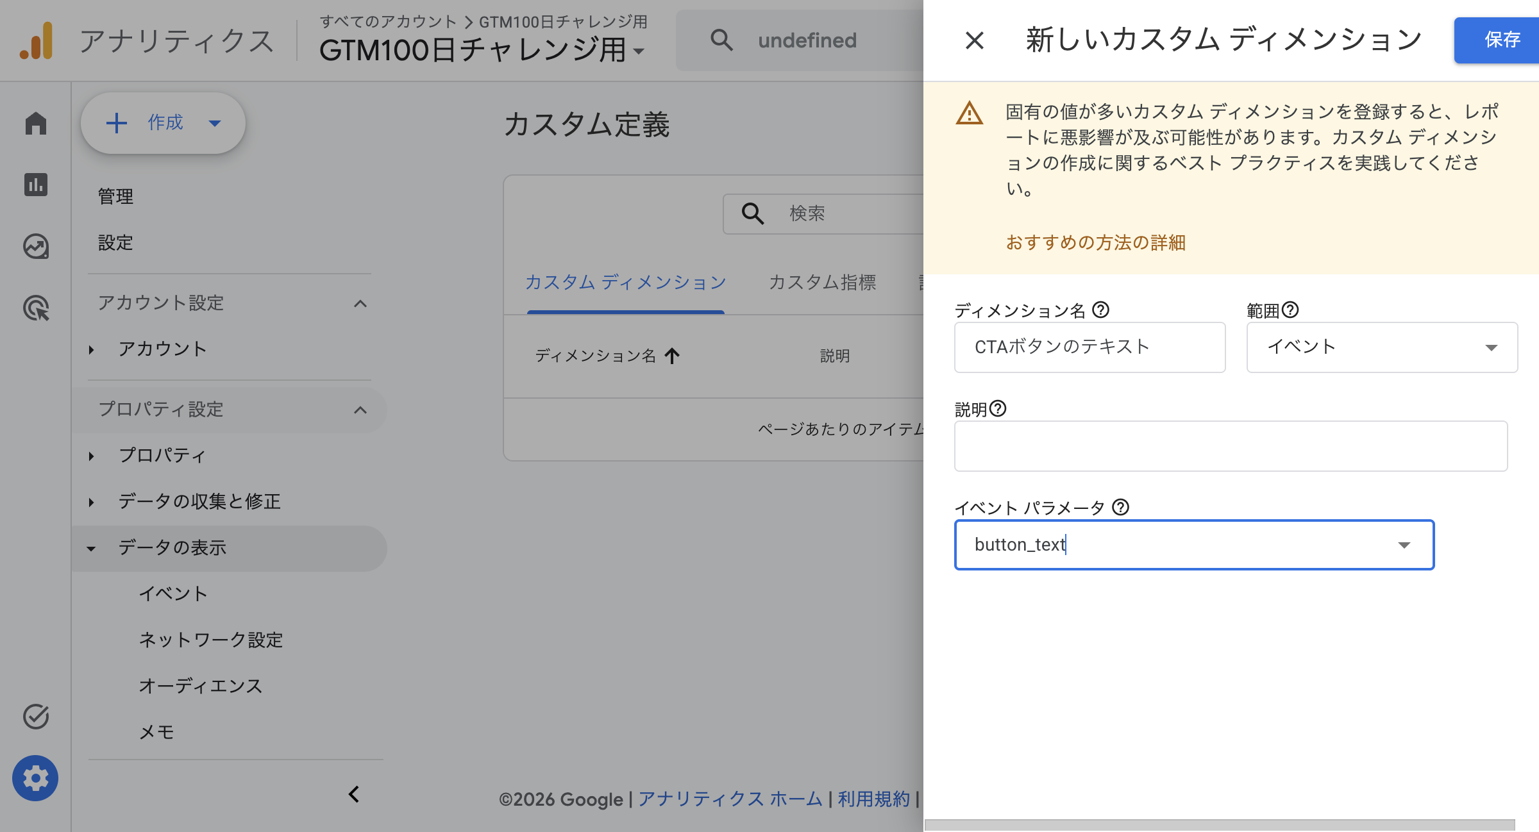Open 管理 in the sidebar
The width and height of the screenshot is (1539, 832).
tap(115, 196)
